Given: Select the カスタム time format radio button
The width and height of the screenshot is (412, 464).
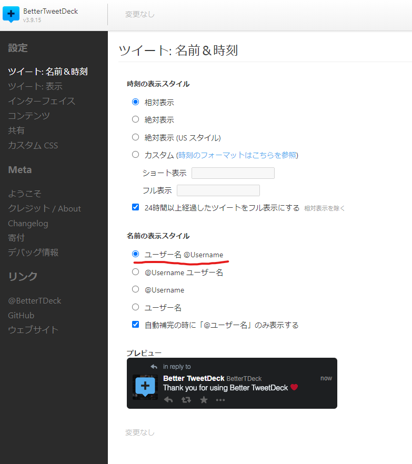Looking at the screenshot, I should [x=135, y=155].
